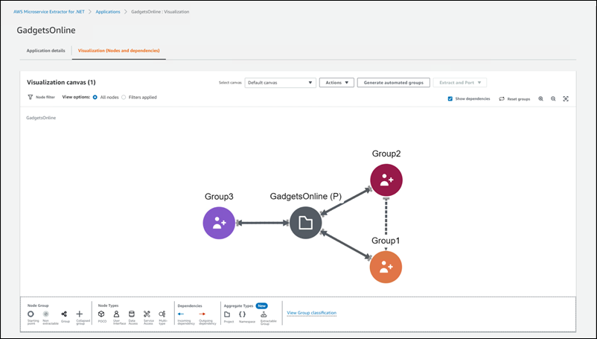This screenshot has width=597, height=339.
Task: Click the GadgetsOnline canvas label
Action: [x=41, y=118]
